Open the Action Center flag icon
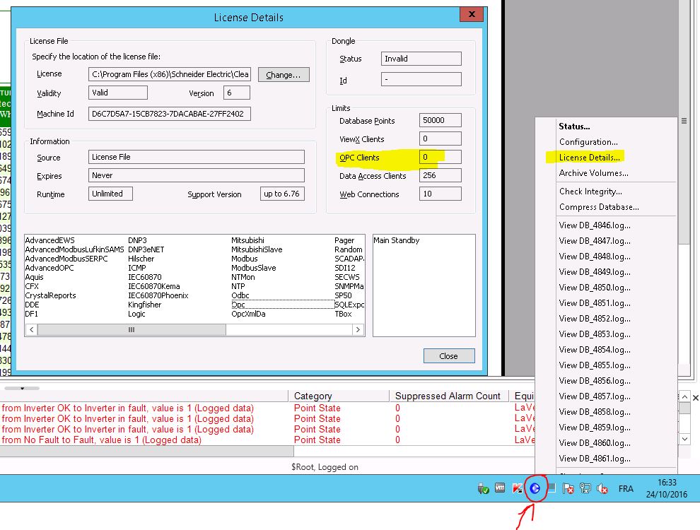The width and height of the screenshot is (700, 530). 568,488
